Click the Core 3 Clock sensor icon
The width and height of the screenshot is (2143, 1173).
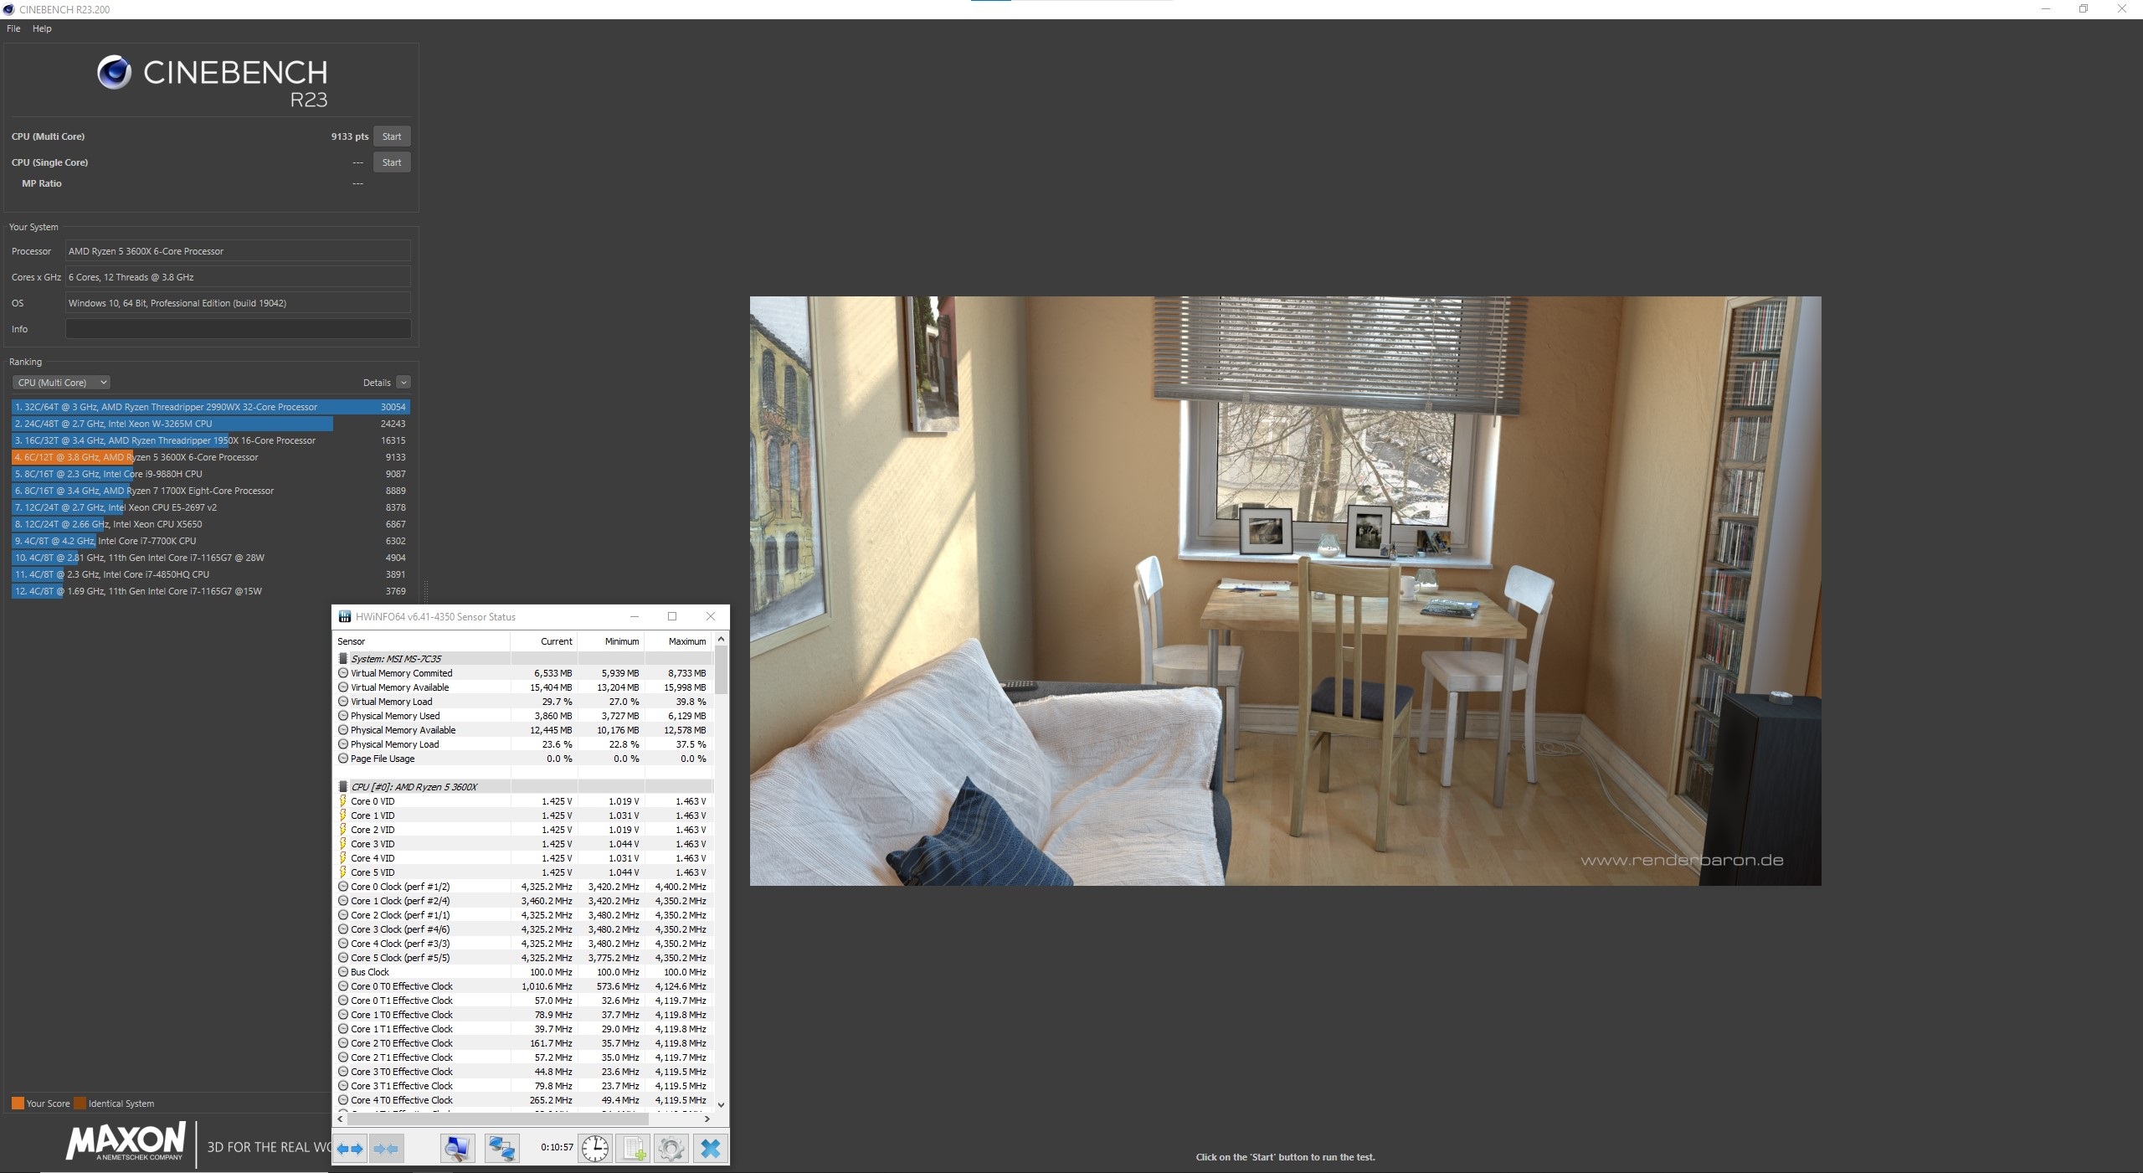click(343, 929)
